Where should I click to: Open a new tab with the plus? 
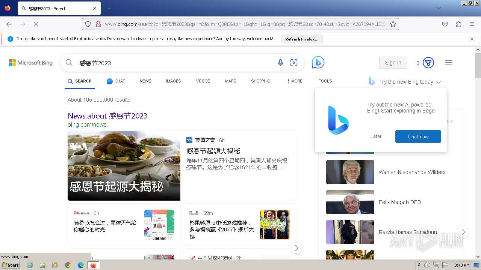(x=109, y=8)
